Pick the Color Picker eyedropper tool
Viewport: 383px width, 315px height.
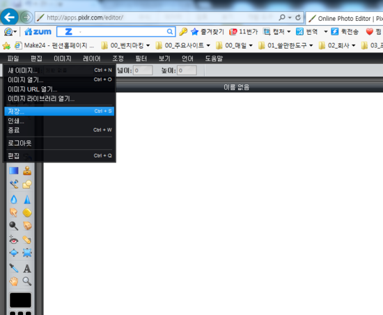[14, 268]
